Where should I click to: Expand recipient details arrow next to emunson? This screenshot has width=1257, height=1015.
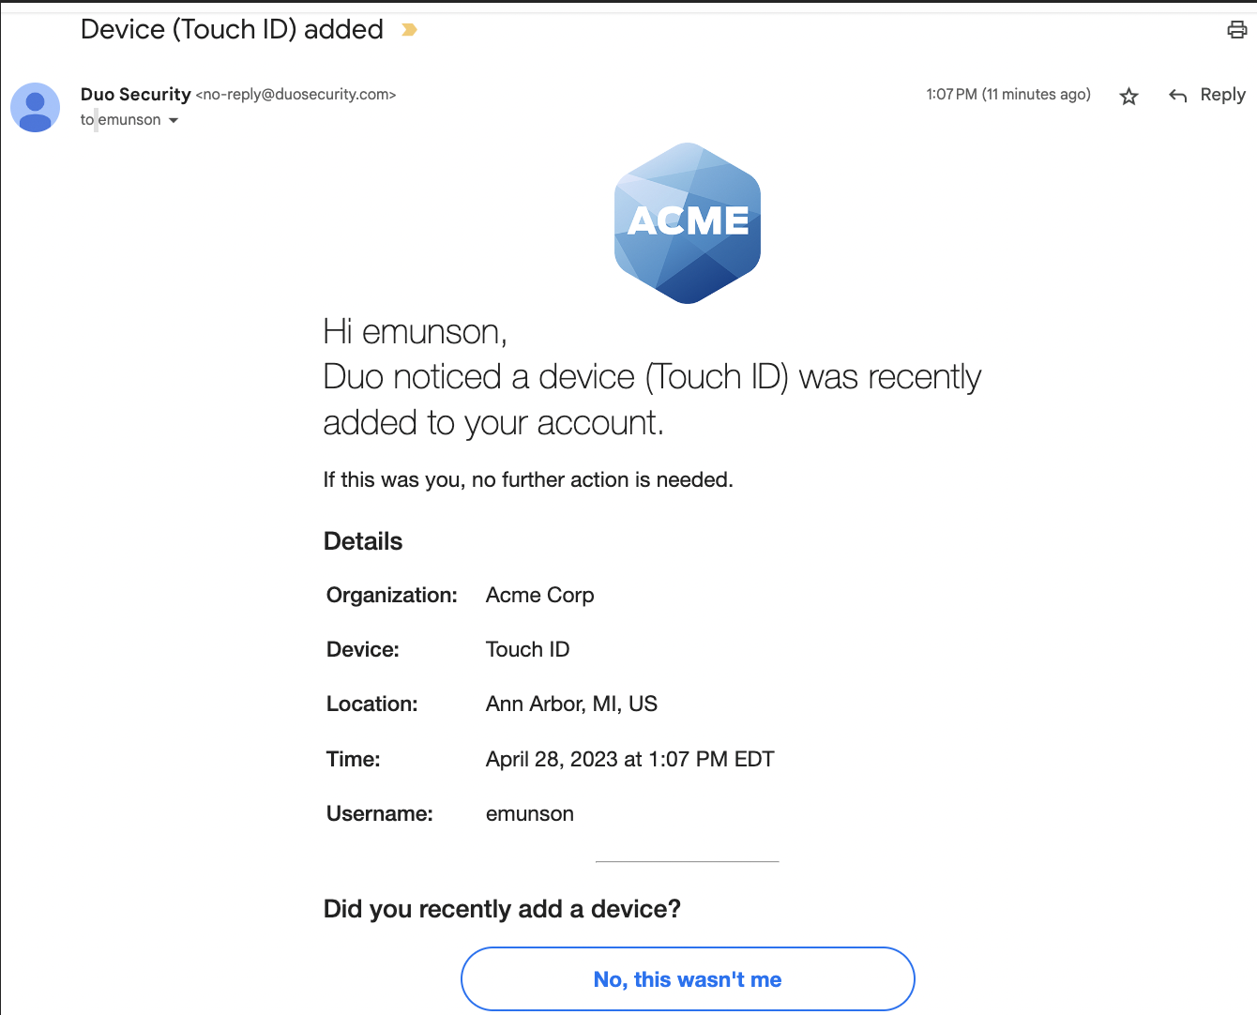[174, 120]
